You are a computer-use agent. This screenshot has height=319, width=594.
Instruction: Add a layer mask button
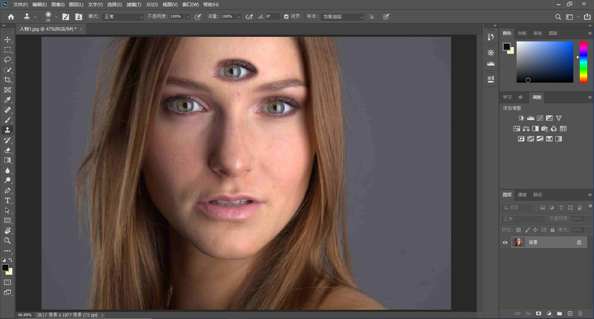click(539, 313)
